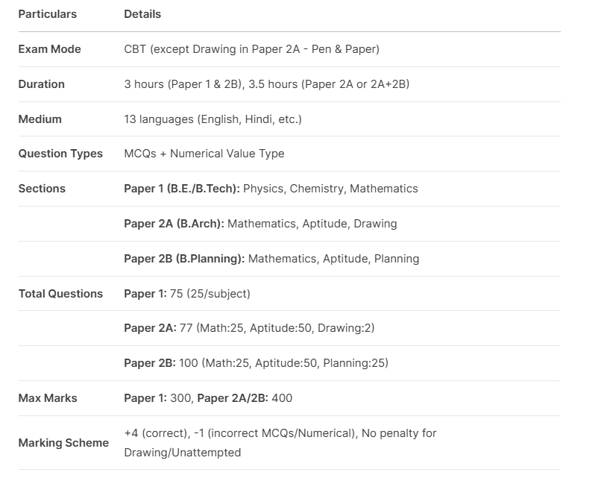Click the 3 hours duration details text

(x=266, y=84)
